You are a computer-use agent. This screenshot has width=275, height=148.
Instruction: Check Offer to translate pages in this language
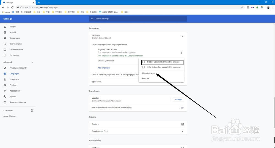(143, 67)
